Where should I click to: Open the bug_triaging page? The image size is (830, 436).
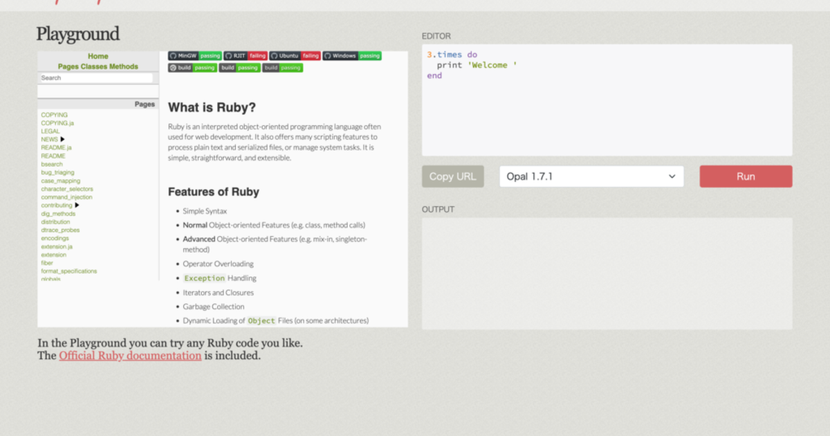tap(57, 172)
